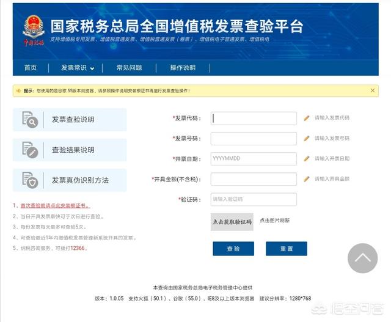Click footer text 本查询由国家税务总局电子税务管理中心提供
The width and height of the screenshot is (391, 322).
[x=203, y=288]
